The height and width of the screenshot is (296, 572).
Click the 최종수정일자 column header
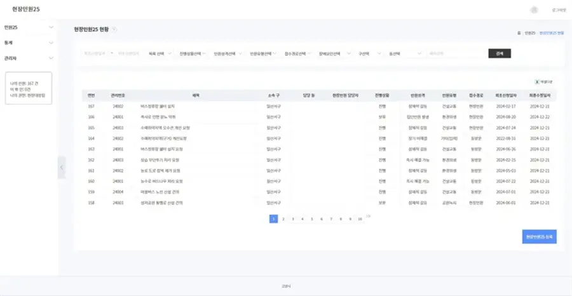(540, 95)
